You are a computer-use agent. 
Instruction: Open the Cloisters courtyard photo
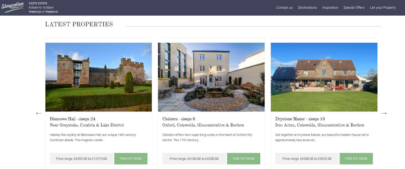(x=211, y=77)
